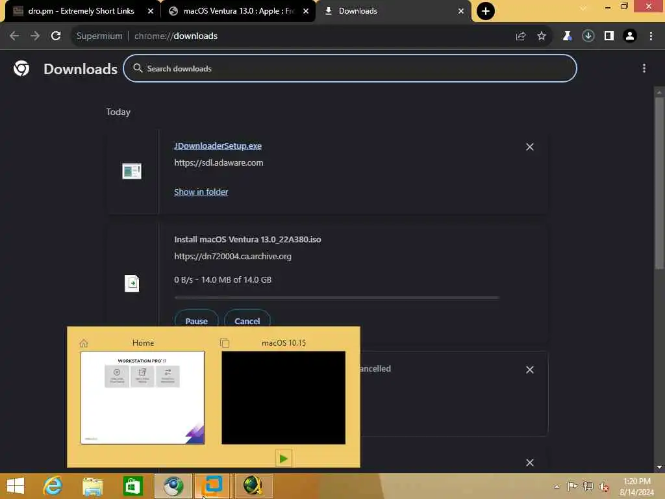Click the muted volume tray icon
This screenshot has height=499, width=665.
(x=604, y=487)
